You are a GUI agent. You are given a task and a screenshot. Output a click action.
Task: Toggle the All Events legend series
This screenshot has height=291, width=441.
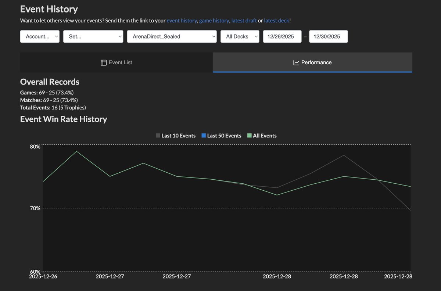[x=262, y=136]
